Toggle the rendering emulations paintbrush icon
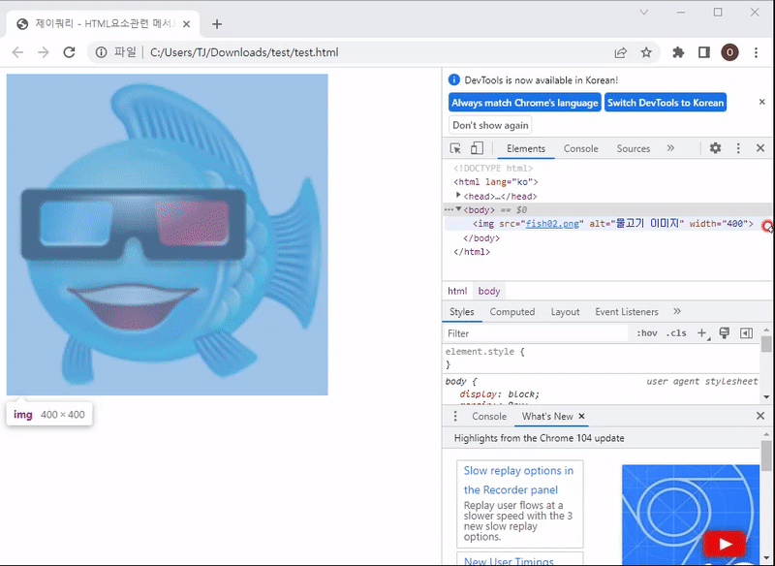Screen dimensions: 775x566 (725, 333)
